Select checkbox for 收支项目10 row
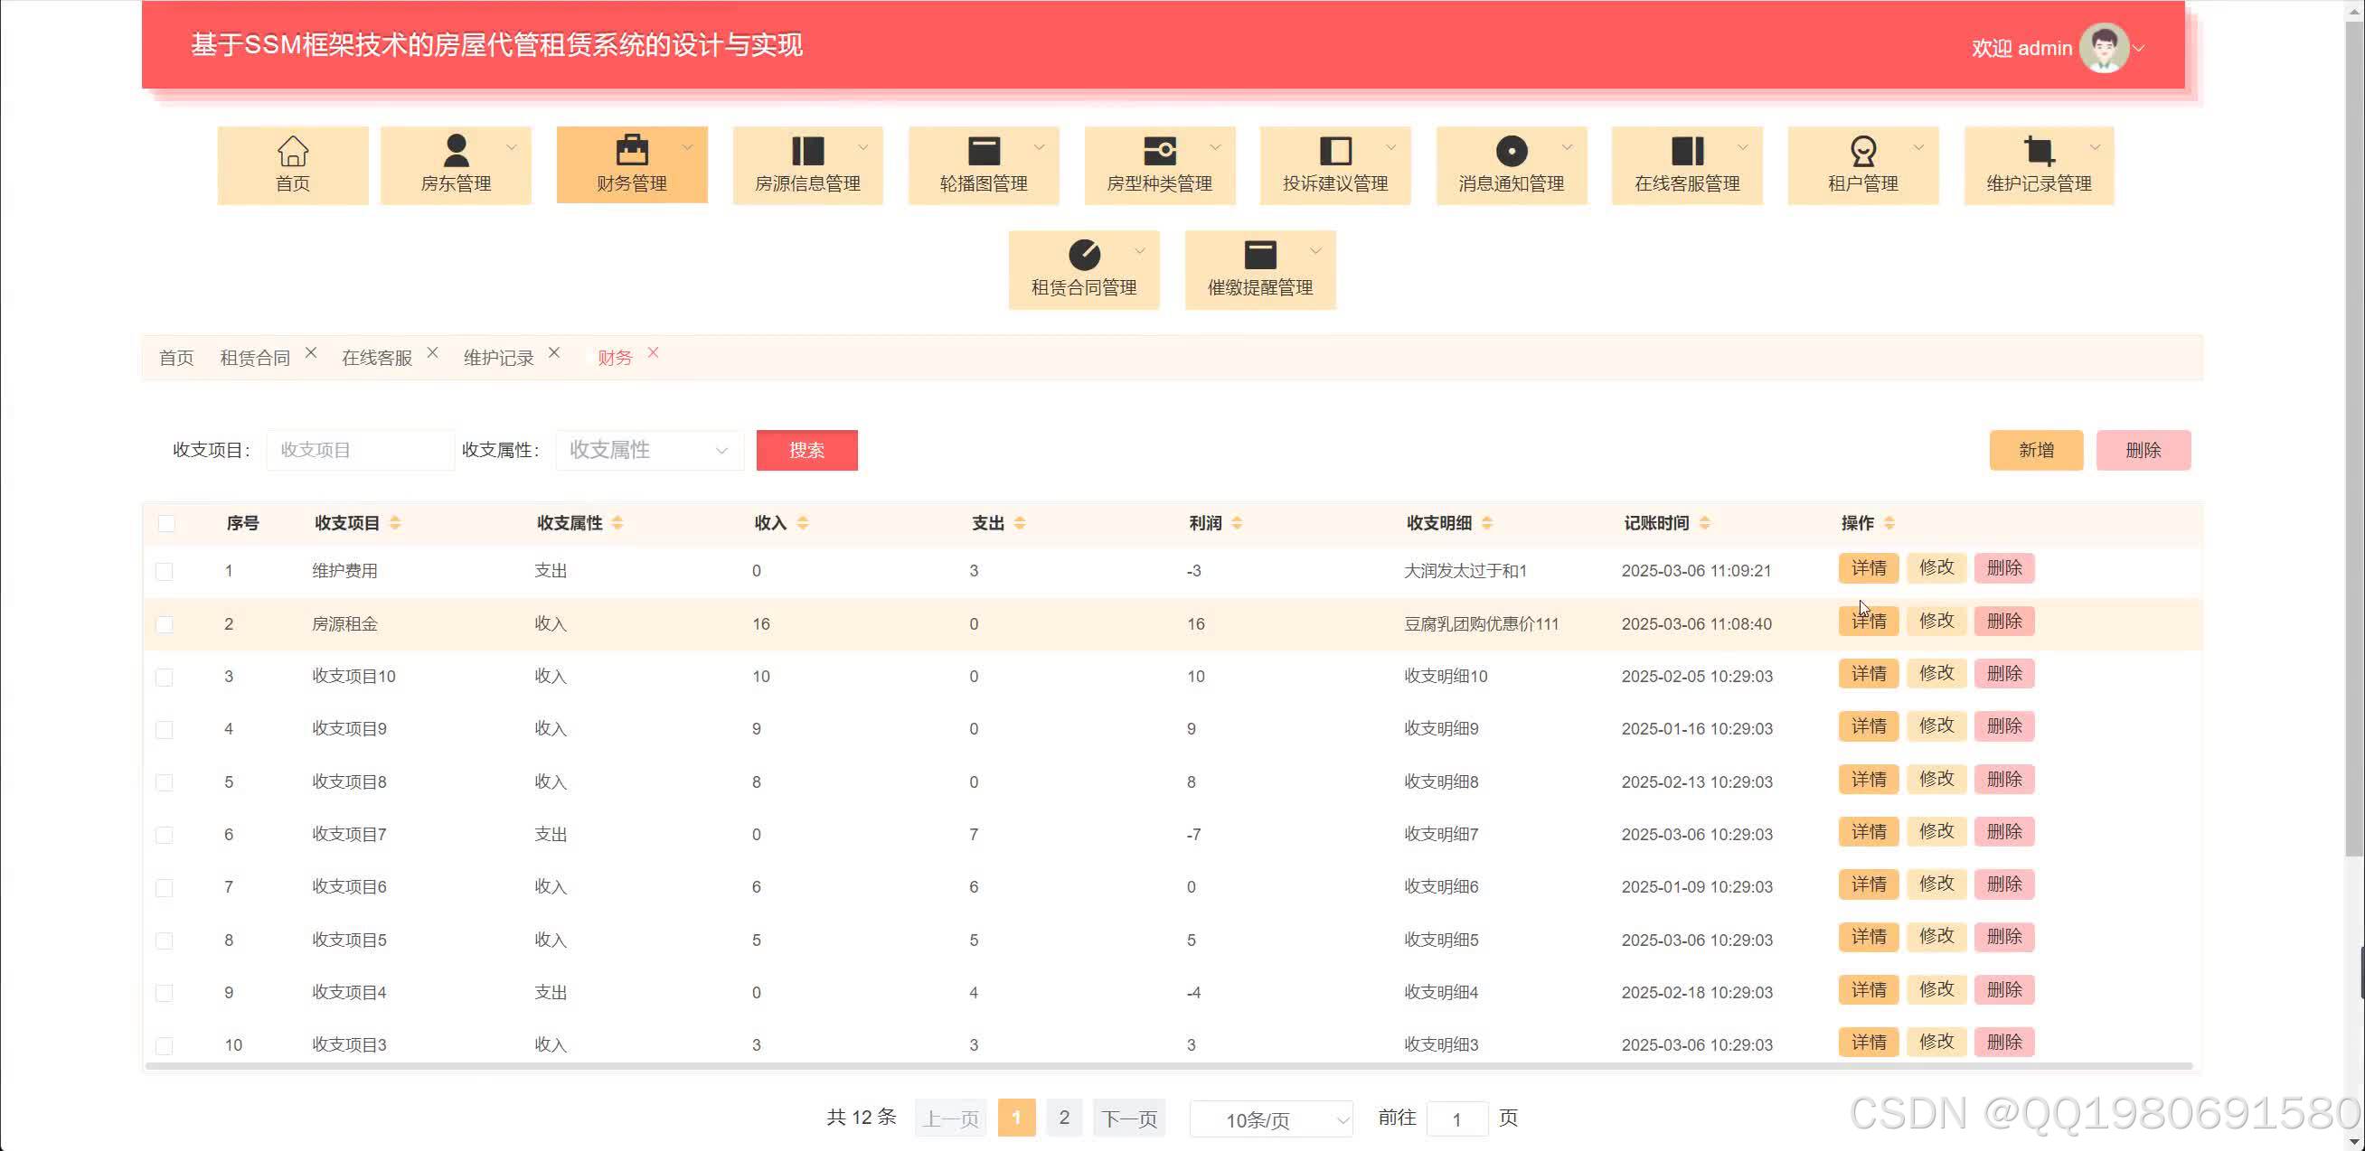The image size is (2365, 1151). (x=165, y=677)
